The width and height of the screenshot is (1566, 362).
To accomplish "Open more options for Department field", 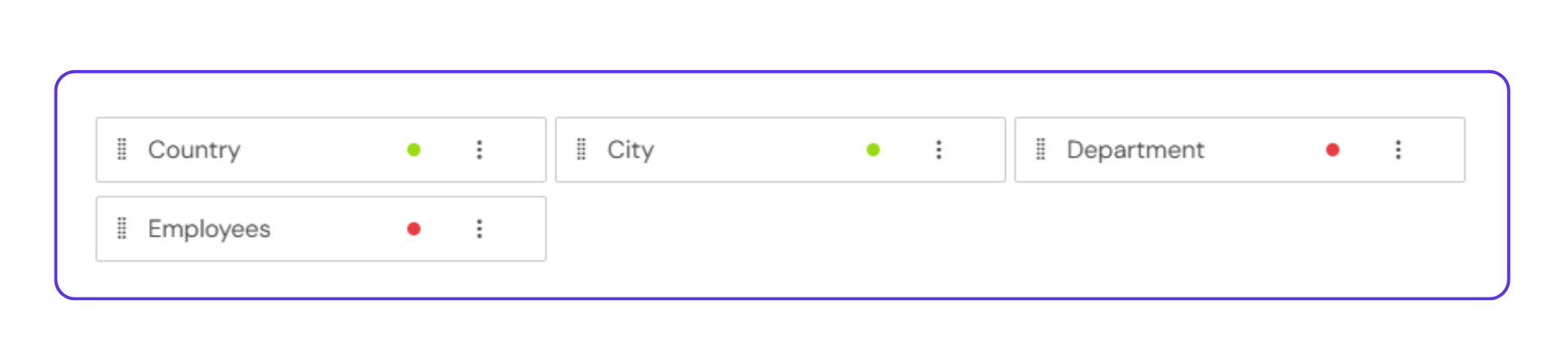I will coord(1398,149).
